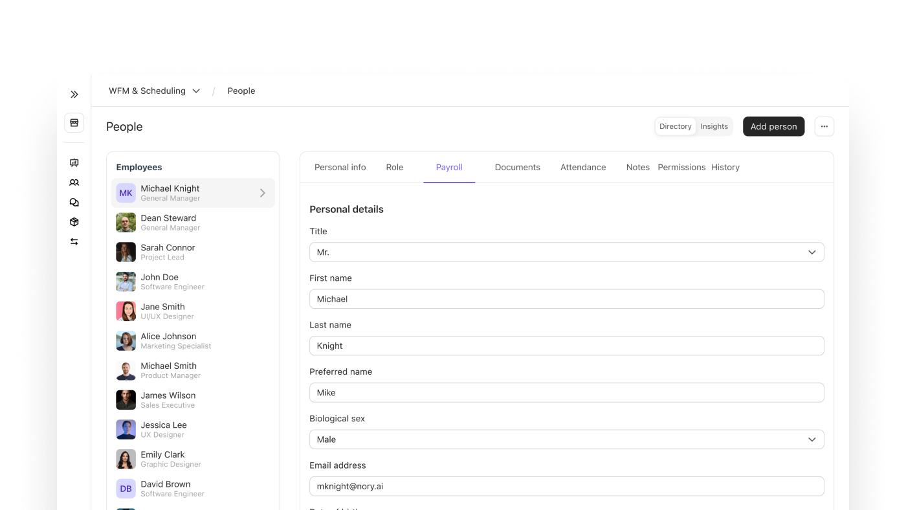This screenshot has height=510, width=906.
Task: Open the people icon in sidebar
Action: click(x=74, y=183)
